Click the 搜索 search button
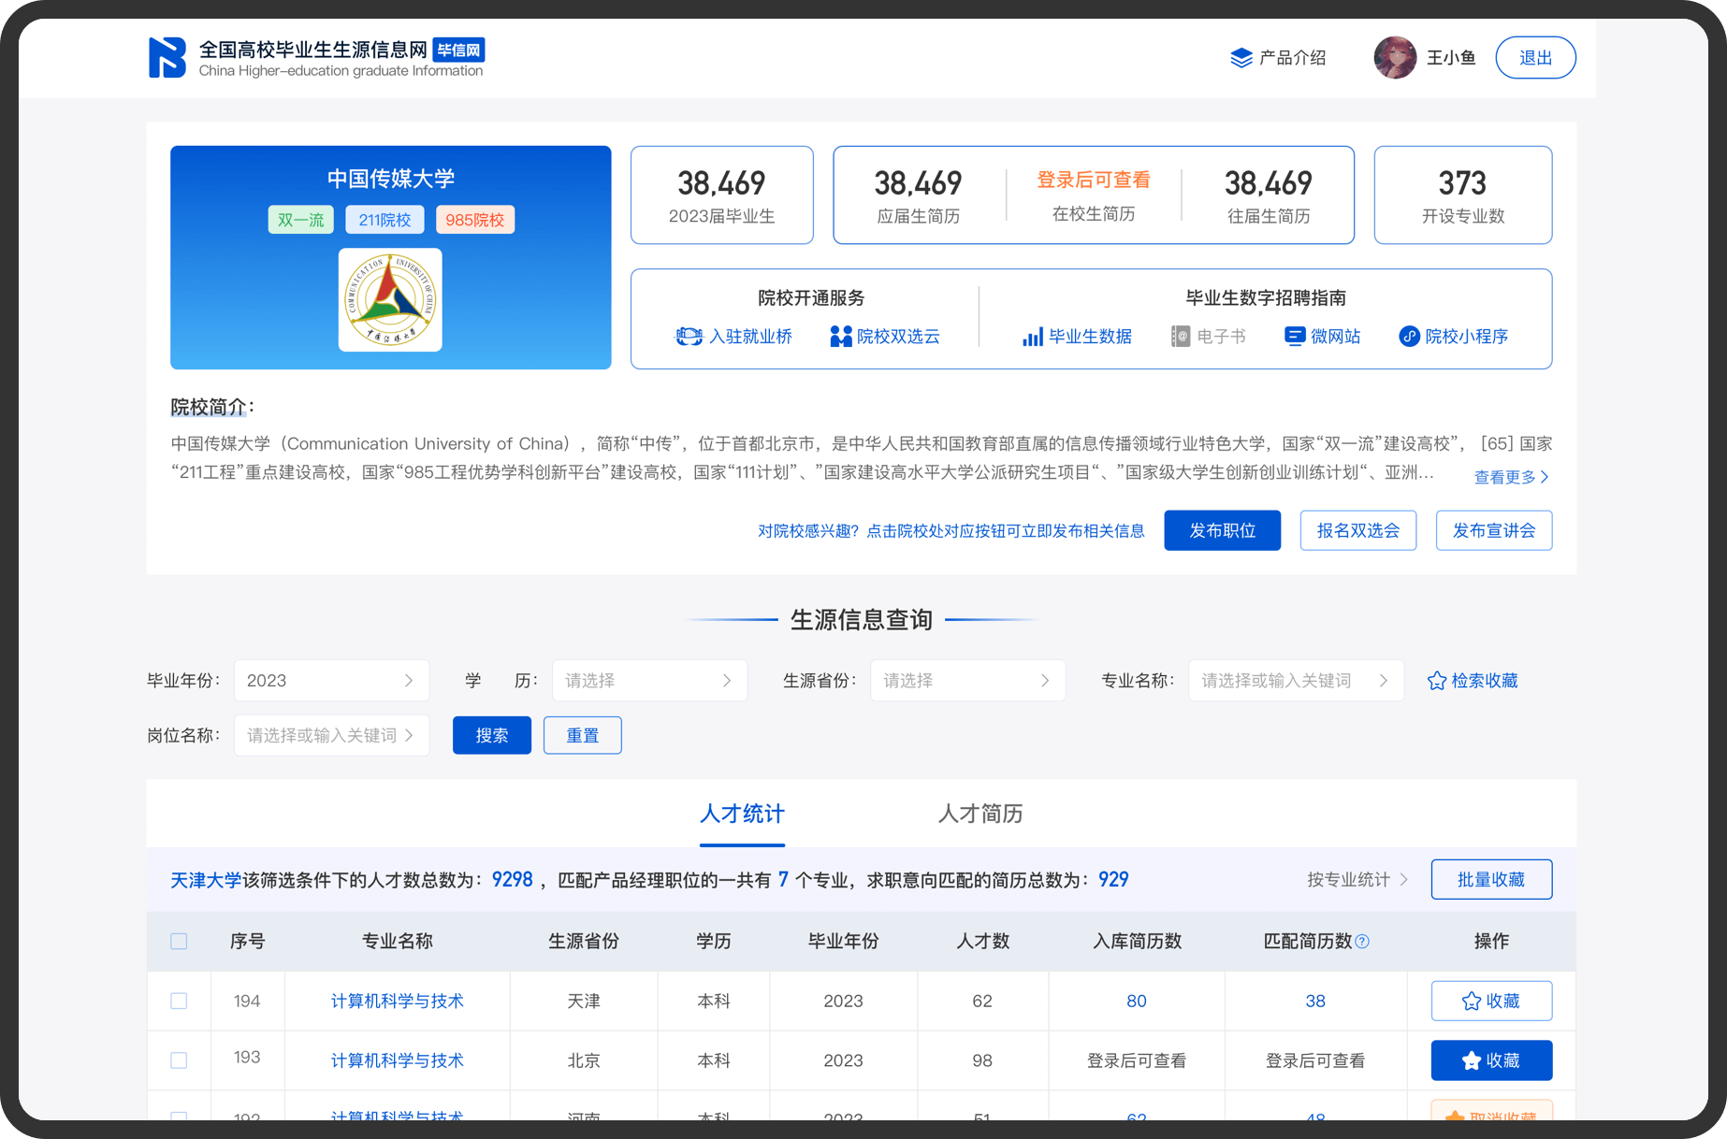The width and height of the screenshot is (1727, 1139). point(492,736)
